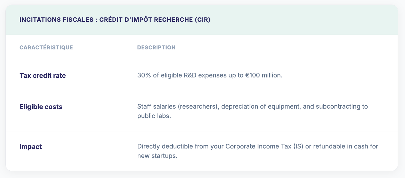The height and width of the screenshot is (178, 405).
Task: Select the Eligible costs row label
Action: 41,107
